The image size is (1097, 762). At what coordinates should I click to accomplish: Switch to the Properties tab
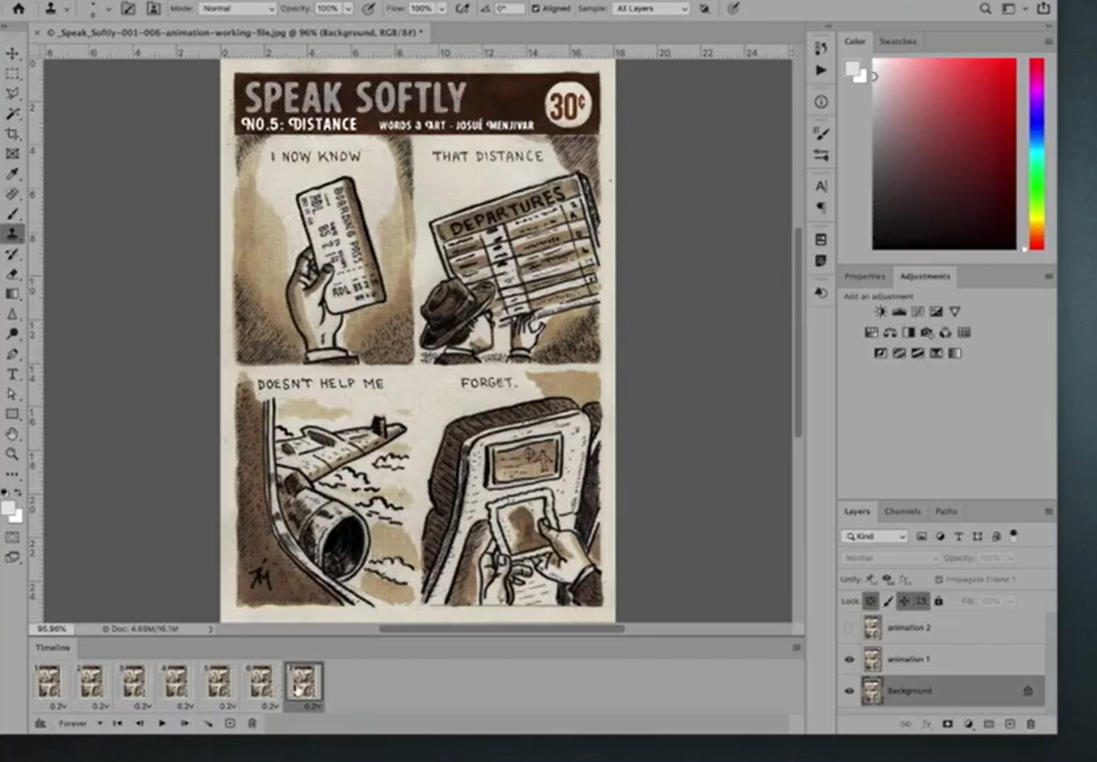pyautogui.click(x=864, y=276)
